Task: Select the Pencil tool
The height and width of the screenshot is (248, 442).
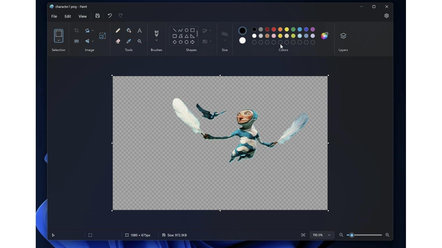Action: click(x=118, y=30)
